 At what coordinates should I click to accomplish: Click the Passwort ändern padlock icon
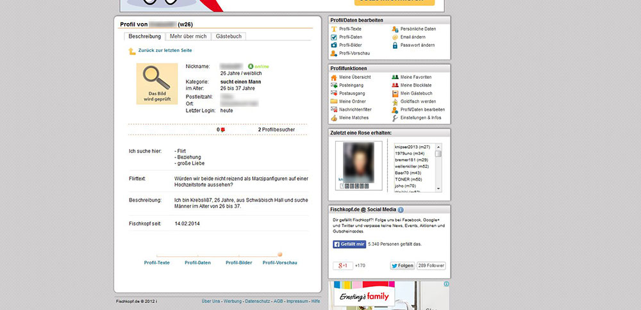pyautogui.click(x=395, y=45)
